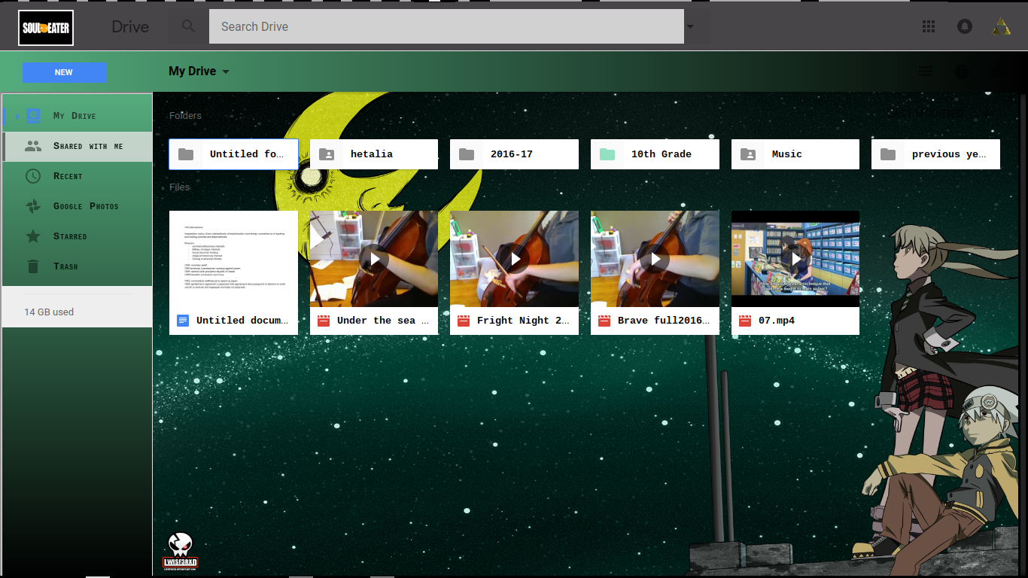The width and height of the screenshot is (1028, 578).
Task: Play the 07.mp4 video thumbnail
Action: click(x=795, y=258)
